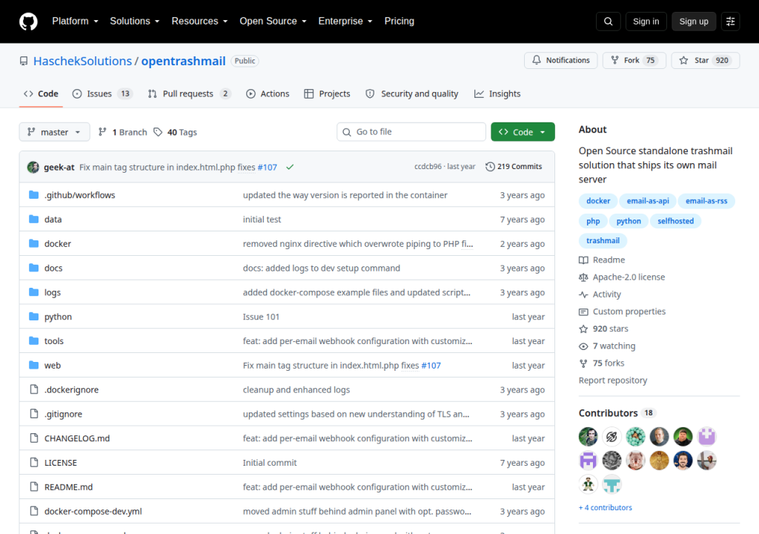Expand the Enterprise menu
The width and height of the screenshot is (759, 534).
(345, 22)
